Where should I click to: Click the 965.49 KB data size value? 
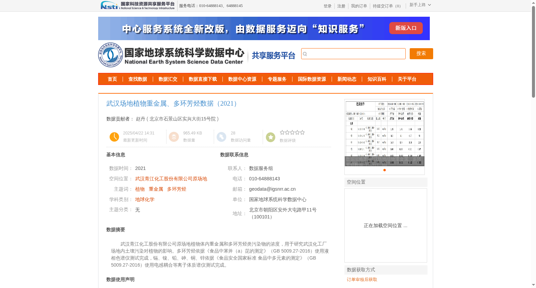click(193, 133)
